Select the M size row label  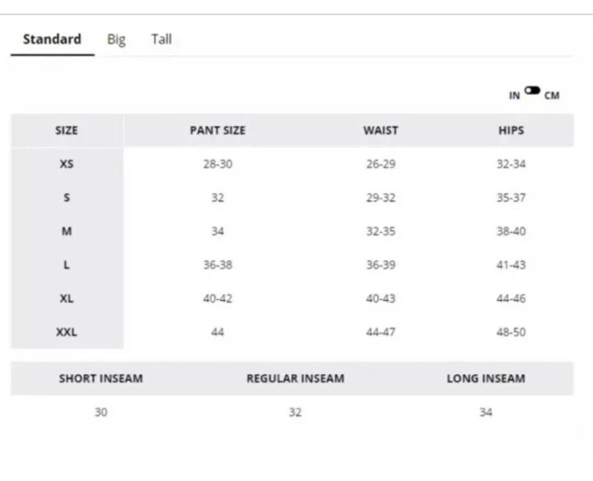point(67,232)
